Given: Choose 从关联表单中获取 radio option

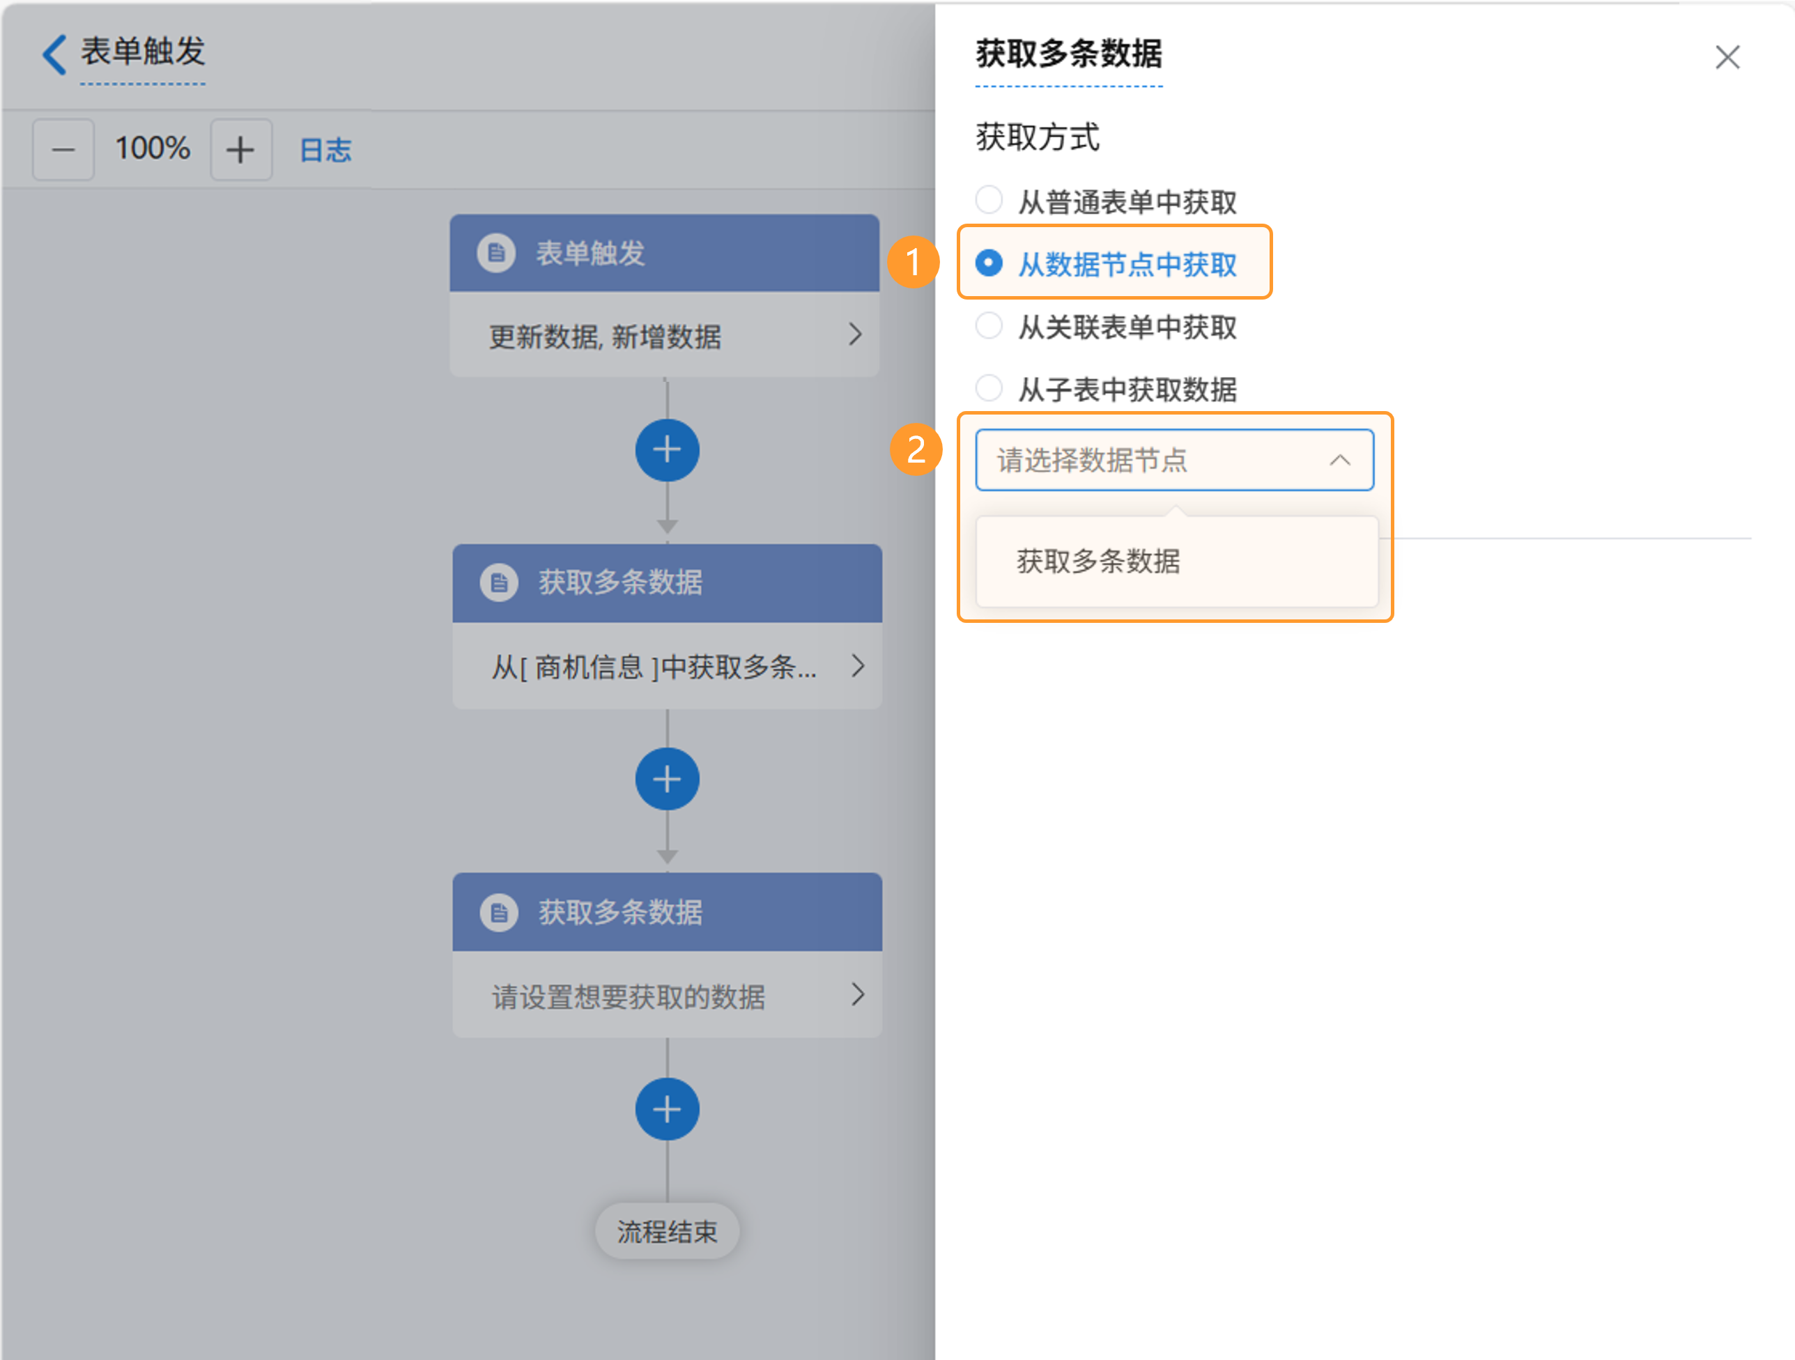Looking at the screenshot, I should [988, 326].
